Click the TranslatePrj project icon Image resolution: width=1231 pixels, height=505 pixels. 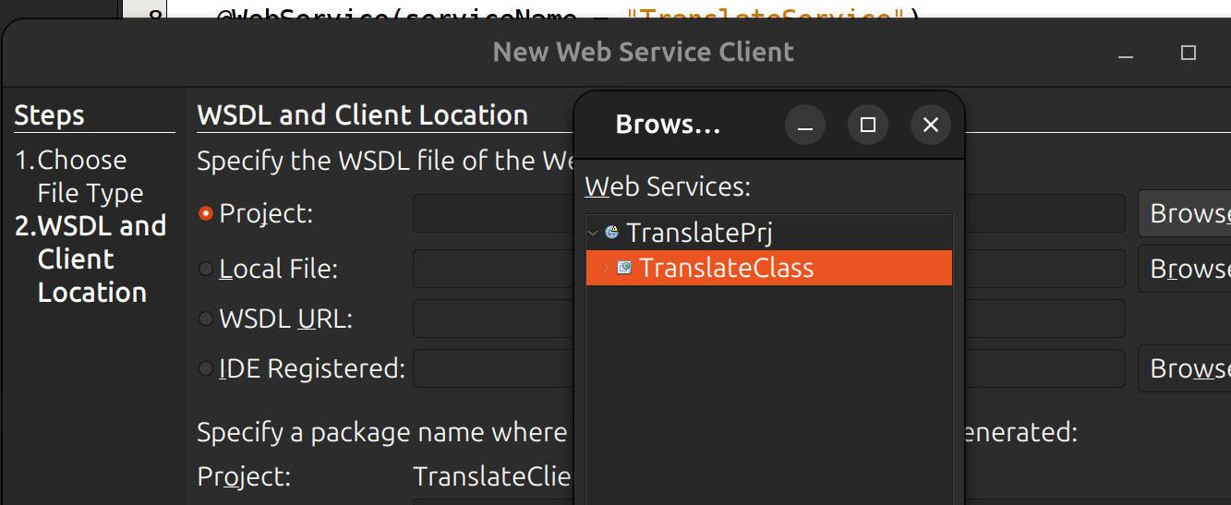611,232
